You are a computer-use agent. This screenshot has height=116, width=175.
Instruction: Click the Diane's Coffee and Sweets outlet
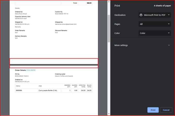(x=64, y=76)
